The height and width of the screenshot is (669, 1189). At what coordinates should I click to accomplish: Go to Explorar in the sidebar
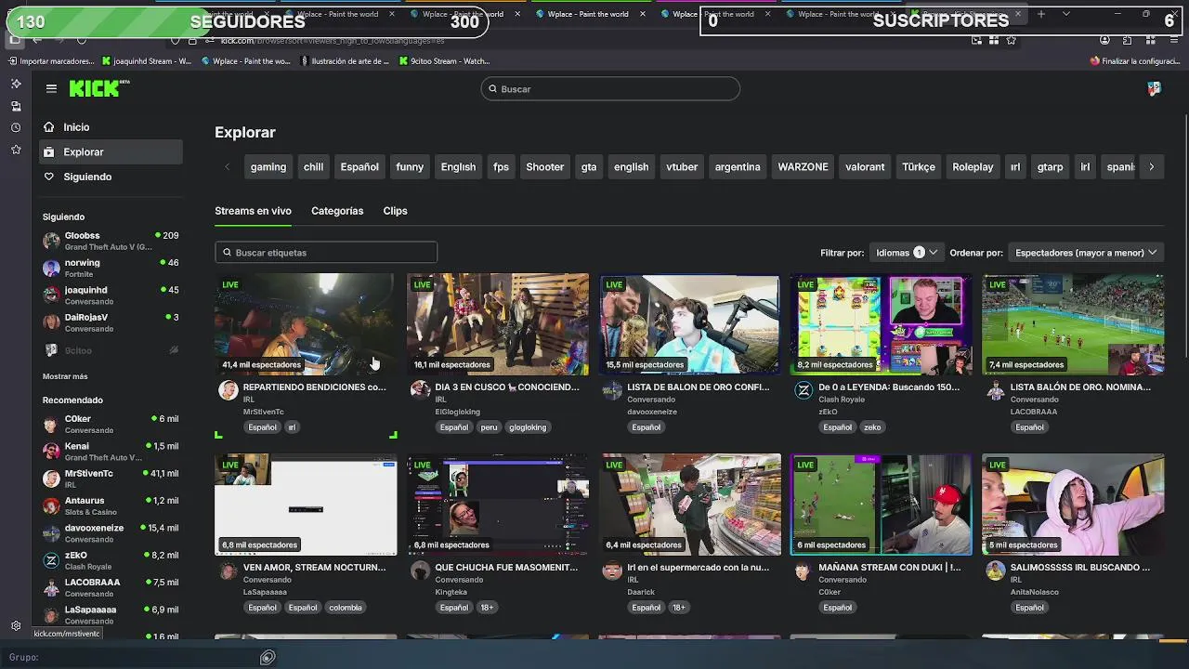point(109,151)
